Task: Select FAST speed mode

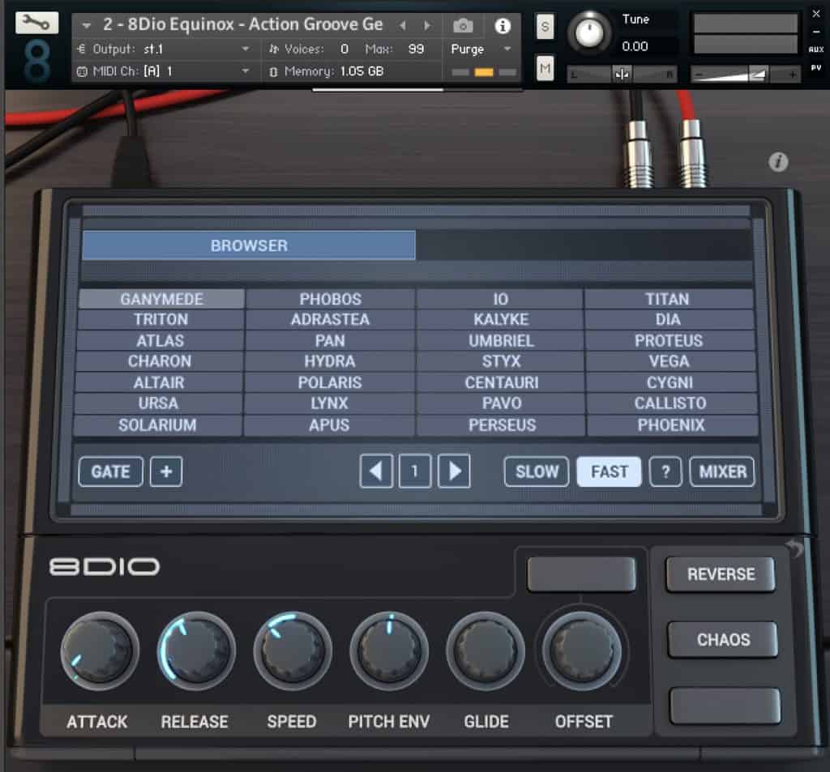Action: (609, 471)
